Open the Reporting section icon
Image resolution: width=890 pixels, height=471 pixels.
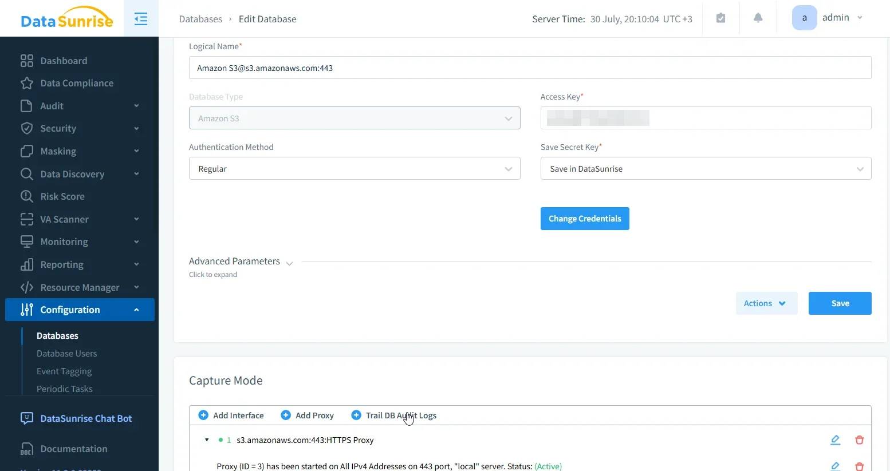[27, 264]
